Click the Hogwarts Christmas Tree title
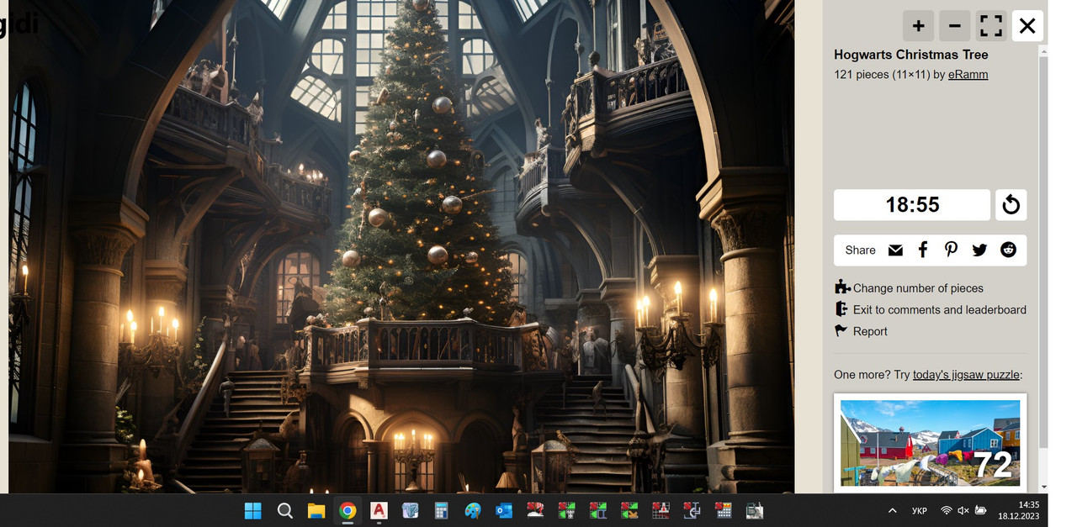 click(911, 55)
